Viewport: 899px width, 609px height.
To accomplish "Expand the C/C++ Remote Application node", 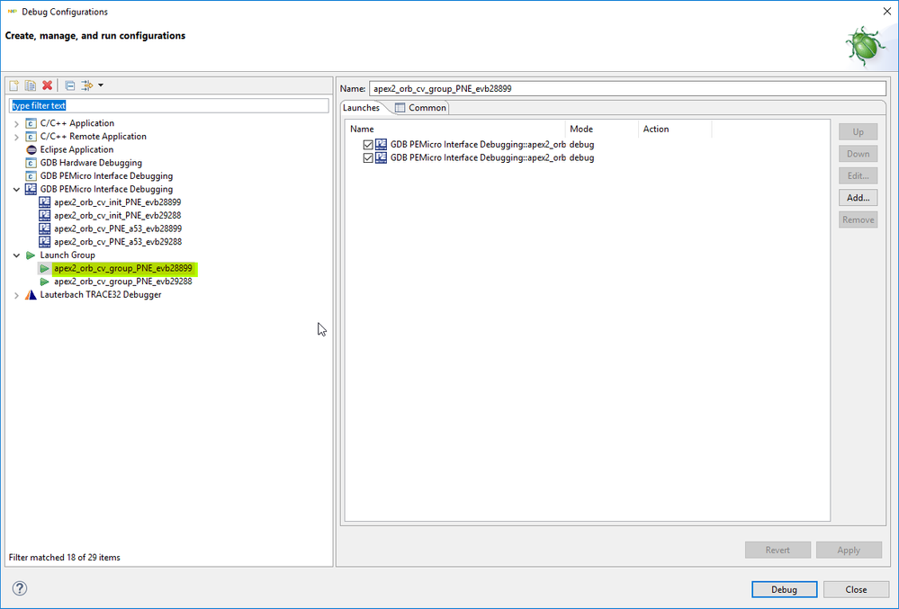I will tap(16, 137).
